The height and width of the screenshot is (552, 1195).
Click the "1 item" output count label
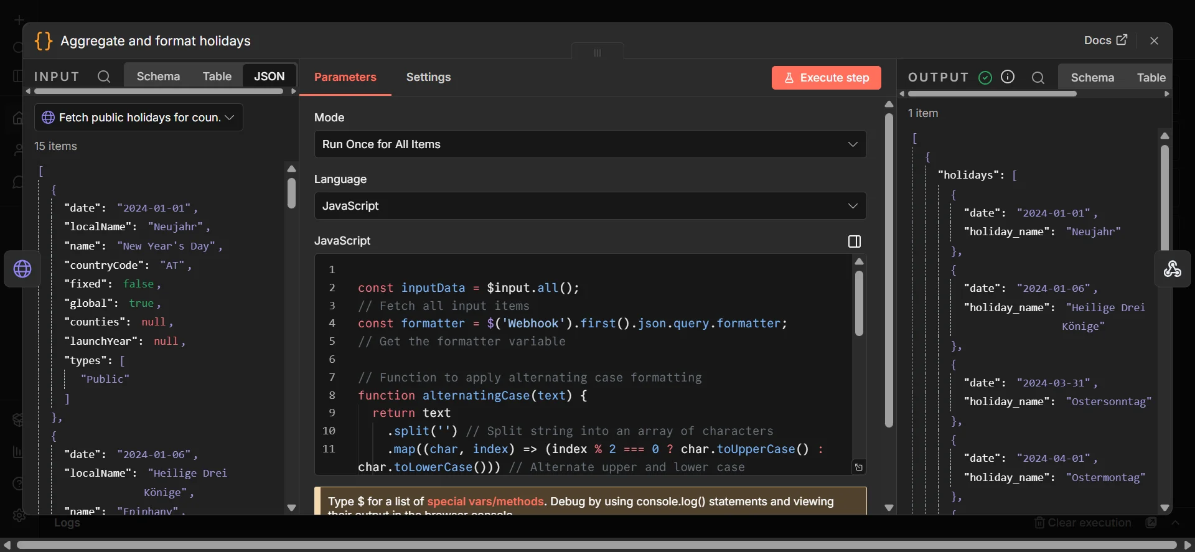923,113
